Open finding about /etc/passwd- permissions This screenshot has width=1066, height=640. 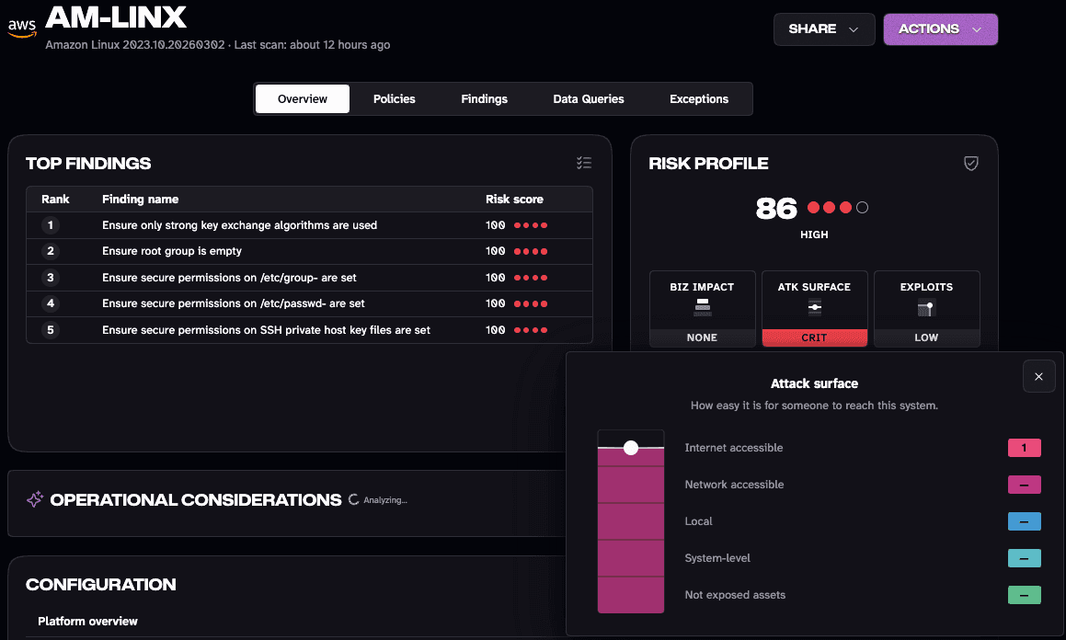tap(234, 303)
